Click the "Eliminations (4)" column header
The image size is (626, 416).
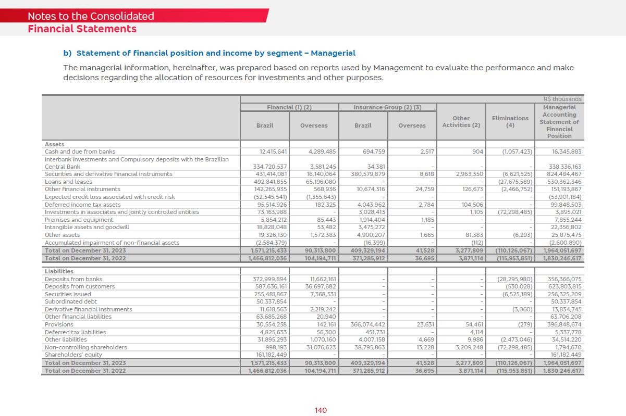click(x=510, y=122)
